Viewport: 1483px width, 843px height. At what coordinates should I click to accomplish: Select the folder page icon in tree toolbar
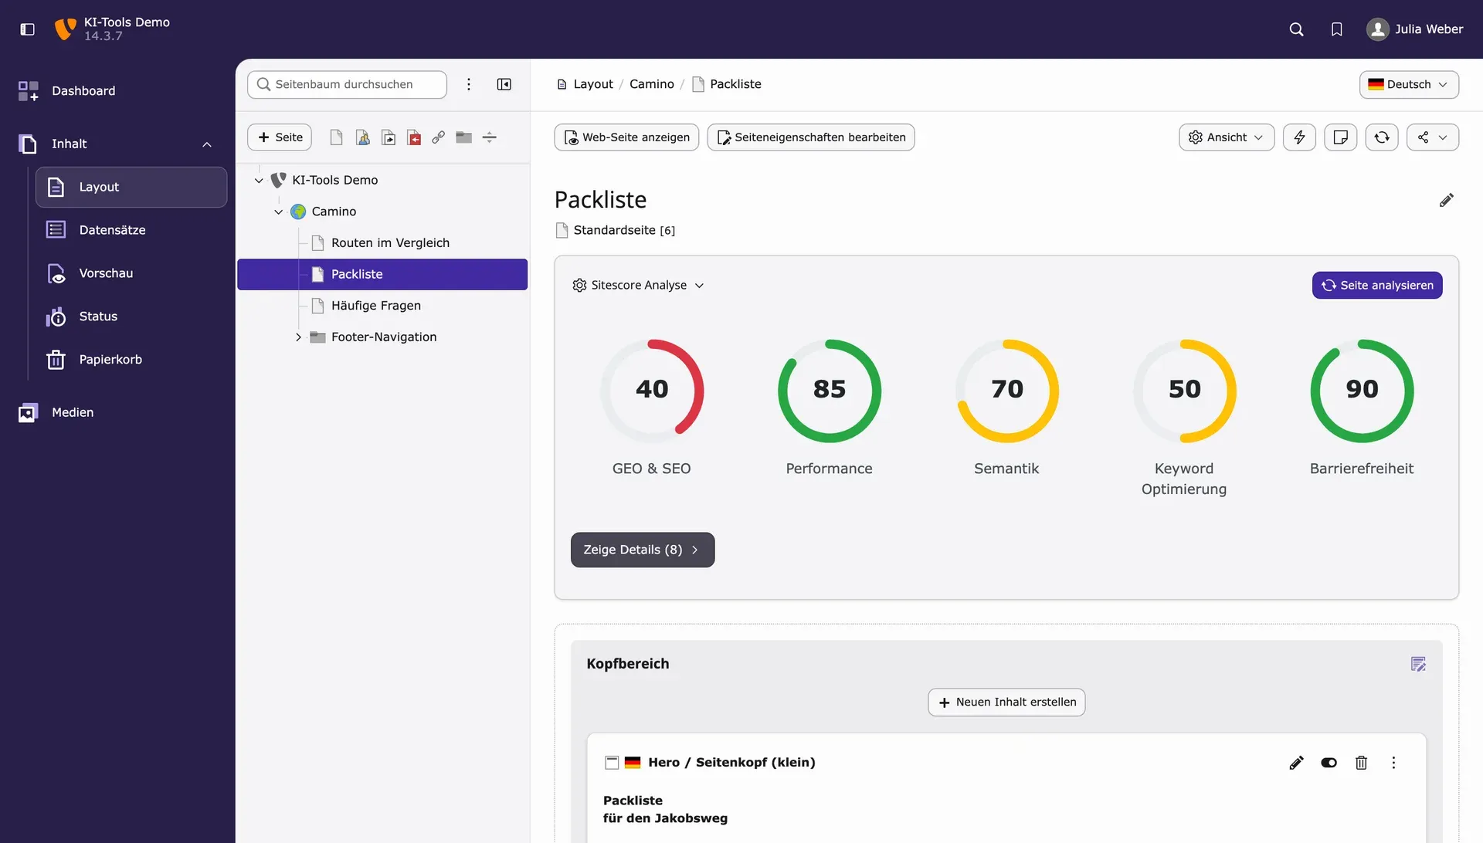464,137
